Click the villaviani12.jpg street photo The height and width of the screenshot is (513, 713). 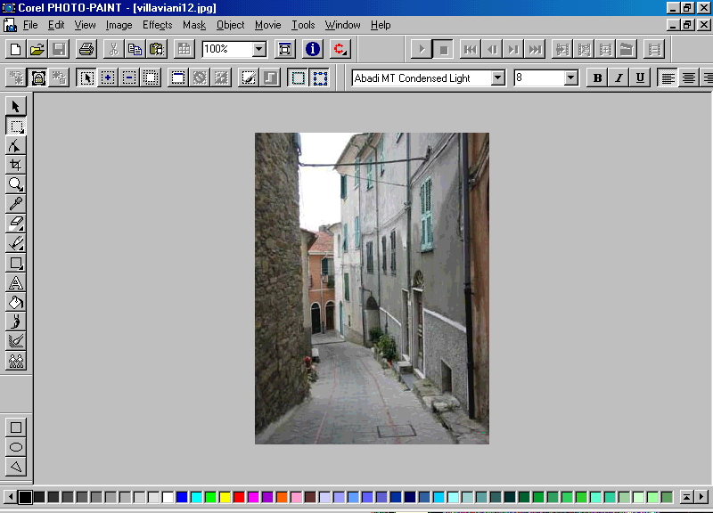coord(372,288)
